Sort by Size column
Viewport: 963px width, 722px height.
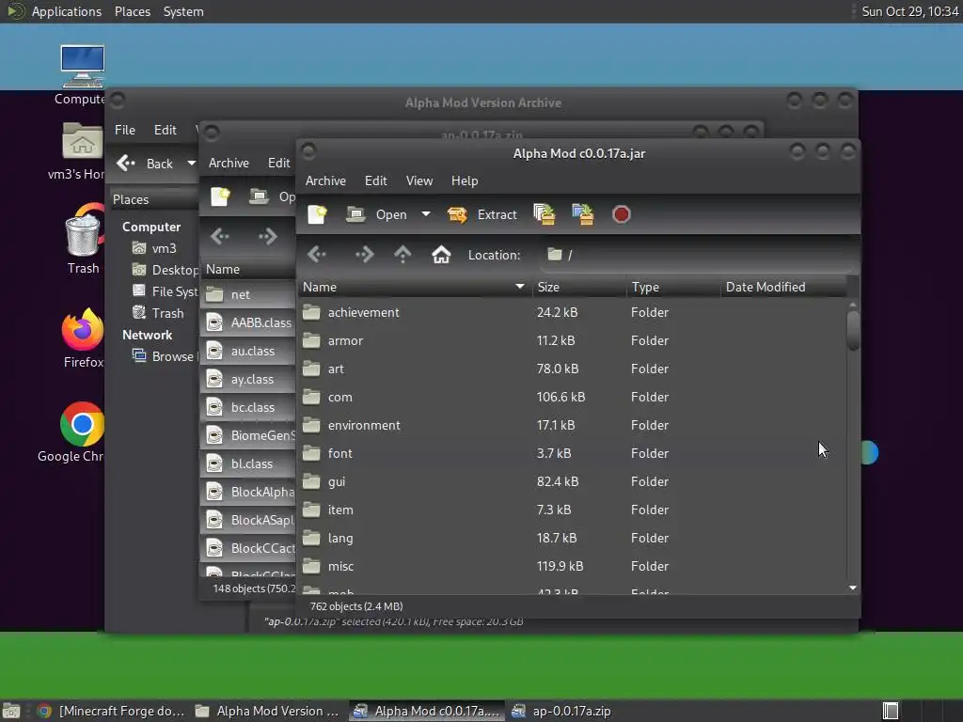point(579,287)
